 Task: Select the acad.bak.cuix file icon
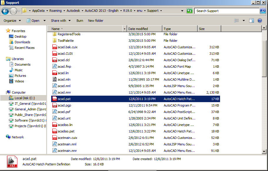pyautogui.click(x=54, y=47)
